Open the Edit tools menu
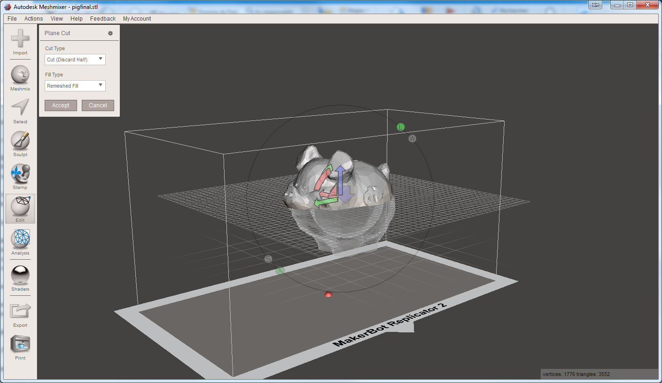The height and width of the screenshot is (383, 662). coord(20,210)
